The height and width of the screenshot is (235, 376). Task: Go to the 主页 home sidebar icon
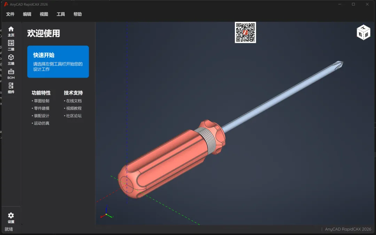pos(11,31)
